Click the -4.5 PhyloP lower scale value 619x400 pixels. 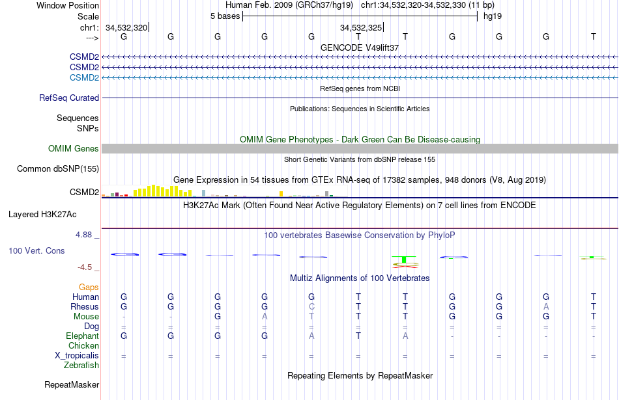(x=85, y=267)
